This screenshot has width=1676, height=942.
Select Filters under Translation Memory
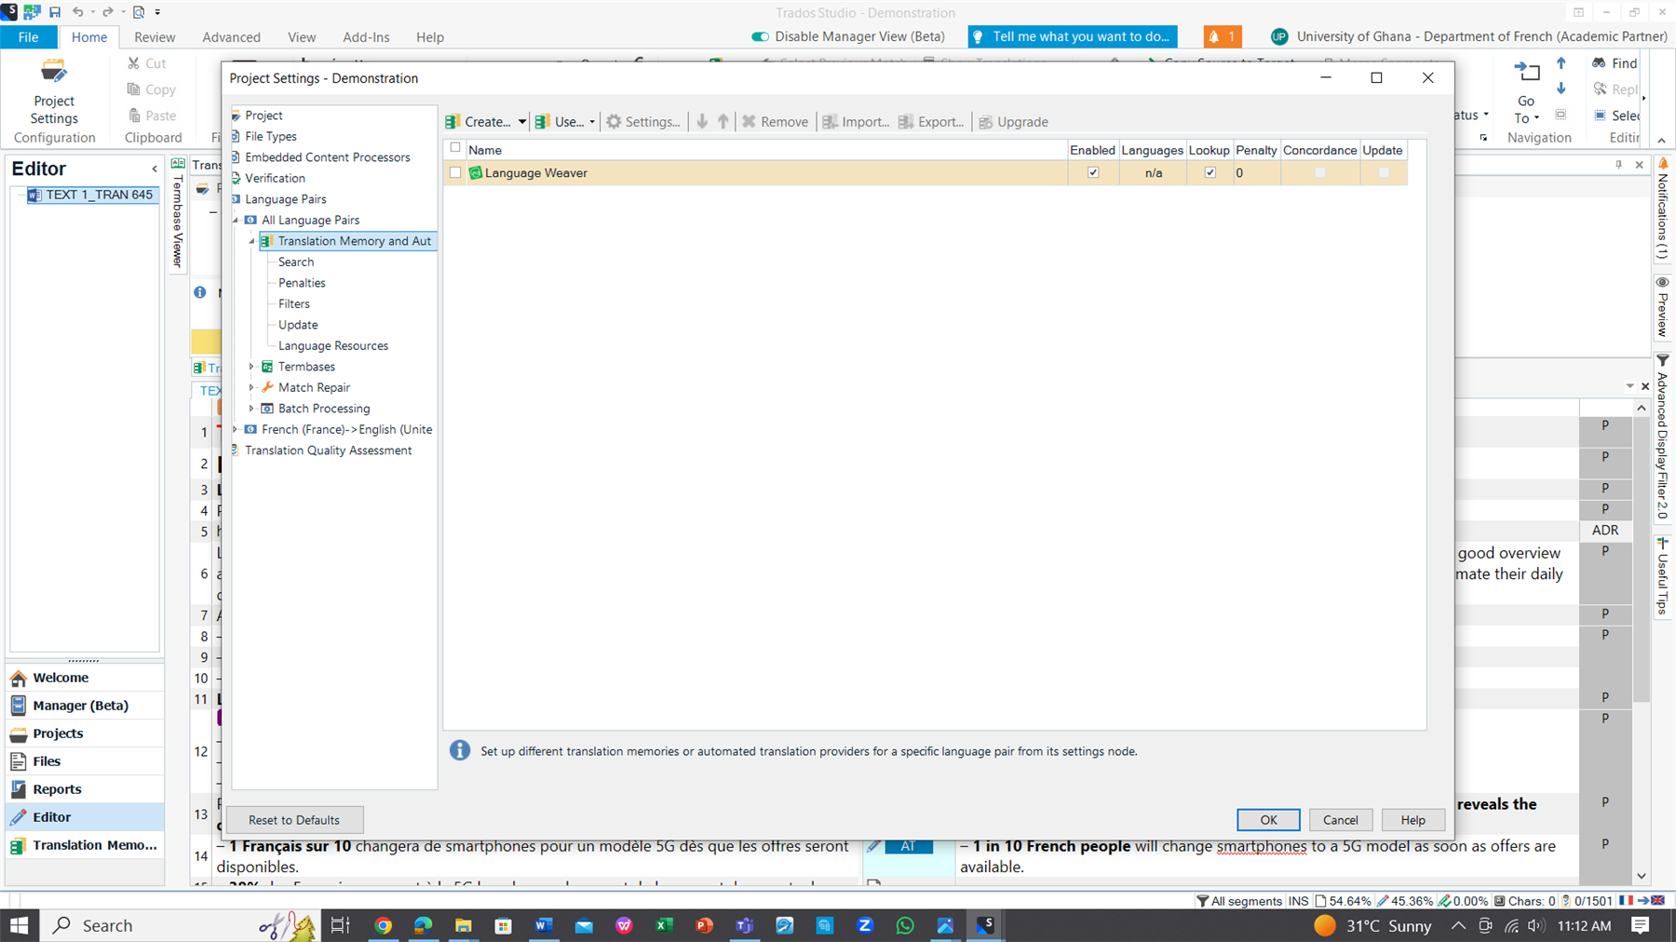pyautogui.click(x=294, y=303)
